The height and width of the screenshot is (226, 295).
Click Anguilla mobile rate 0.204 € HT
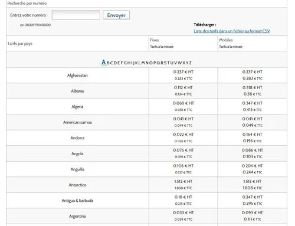(x=253, y=166)
